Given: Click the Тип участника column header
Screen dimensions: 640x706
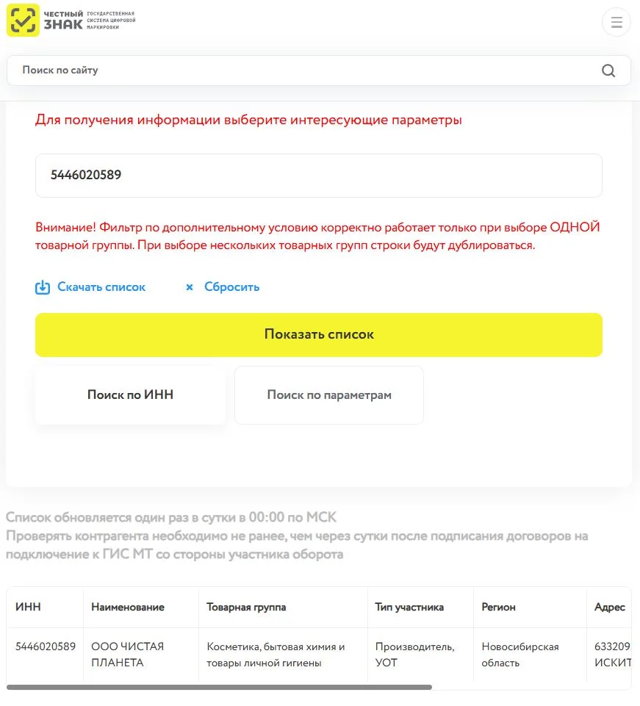Looking at the screenshot, I should (409, 607).
